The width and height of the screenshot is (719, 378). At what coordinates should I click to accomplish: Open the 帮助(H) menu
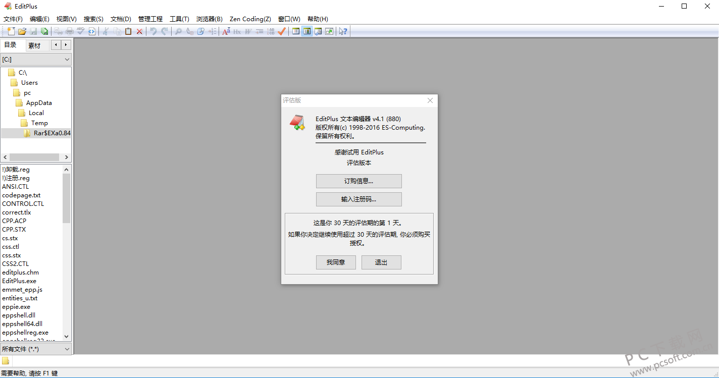318,19
